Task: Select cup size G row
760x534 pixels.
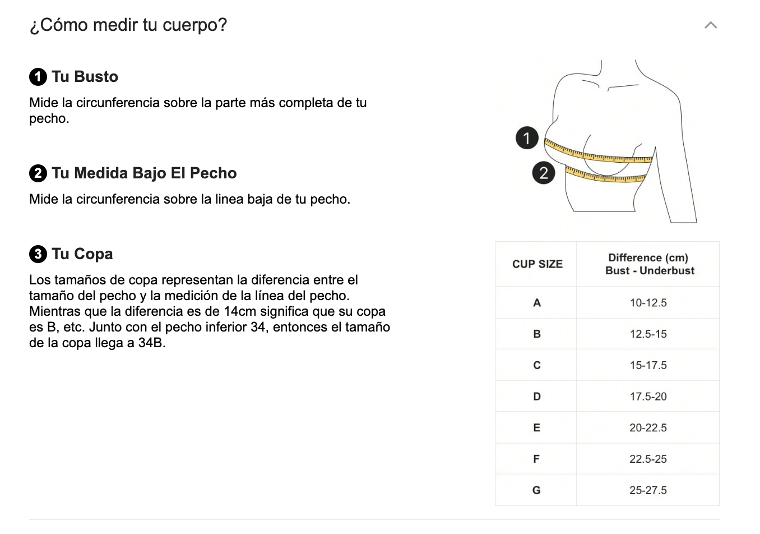Action: click(x=537, y=490)
